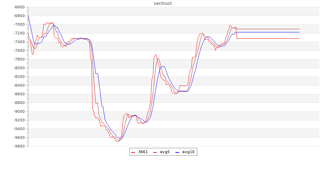Click the dark red swatch beside avg5

tap(155, 152)
